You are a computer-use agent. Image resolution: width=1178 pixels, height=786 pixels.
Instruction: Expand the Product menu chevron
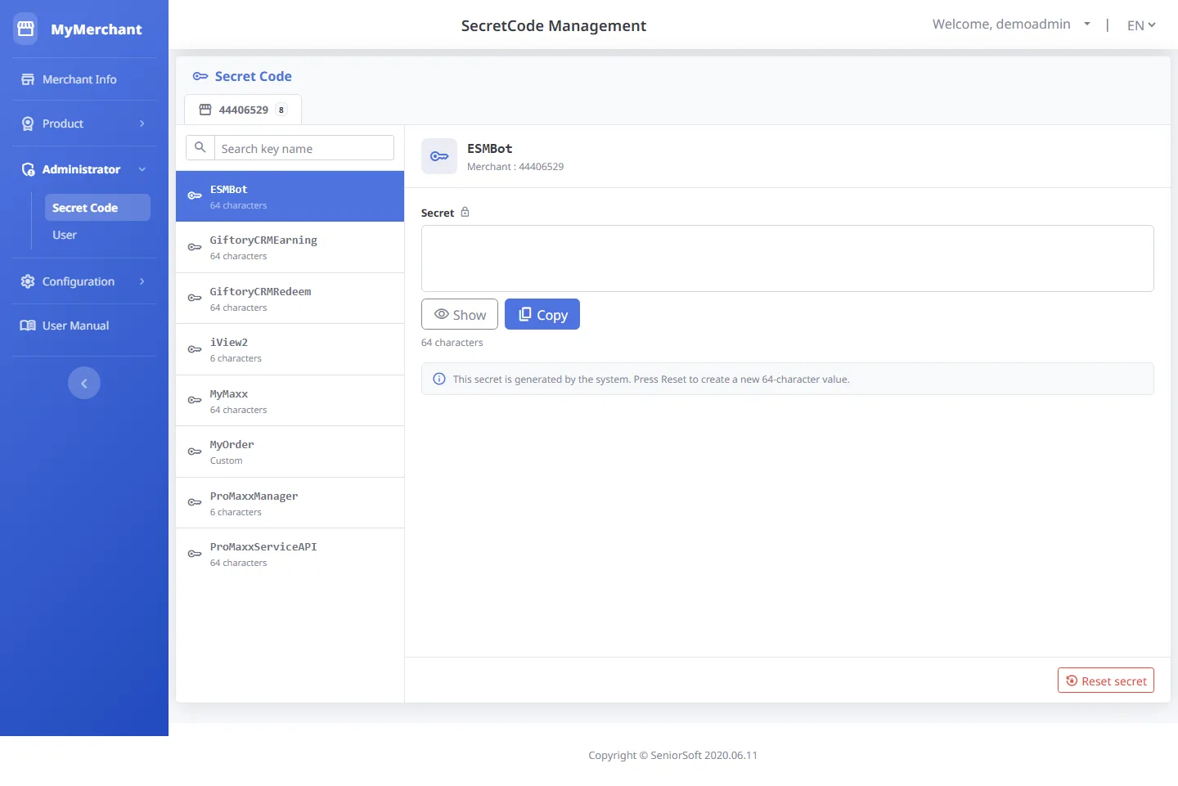click(x=142, y=124)
